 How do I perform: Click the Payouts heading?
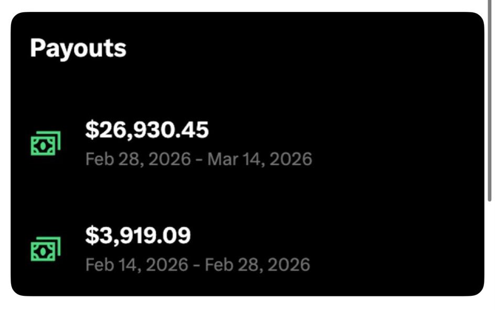pos(78,48)
